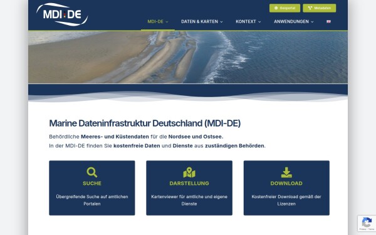The image size is (376, 235).
Task: Click 'Kostenfreier Download gemäß der Lizenzen' text
Action: coord(286,201)
